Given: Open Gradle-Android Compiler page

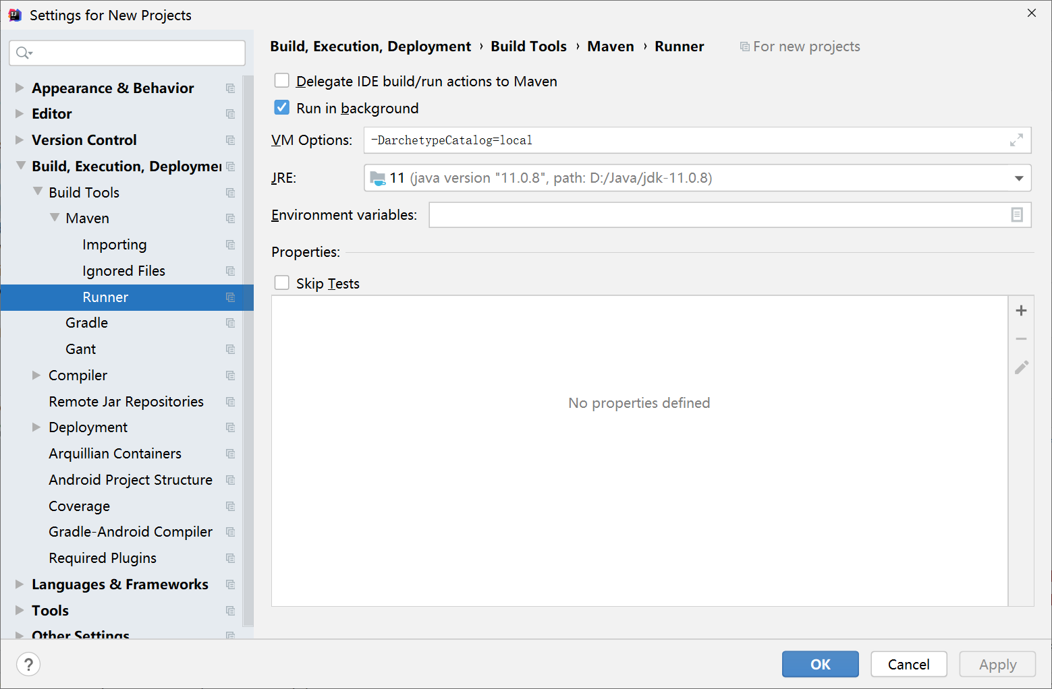Looking at the screenshot, I should (x=130, y=532).
